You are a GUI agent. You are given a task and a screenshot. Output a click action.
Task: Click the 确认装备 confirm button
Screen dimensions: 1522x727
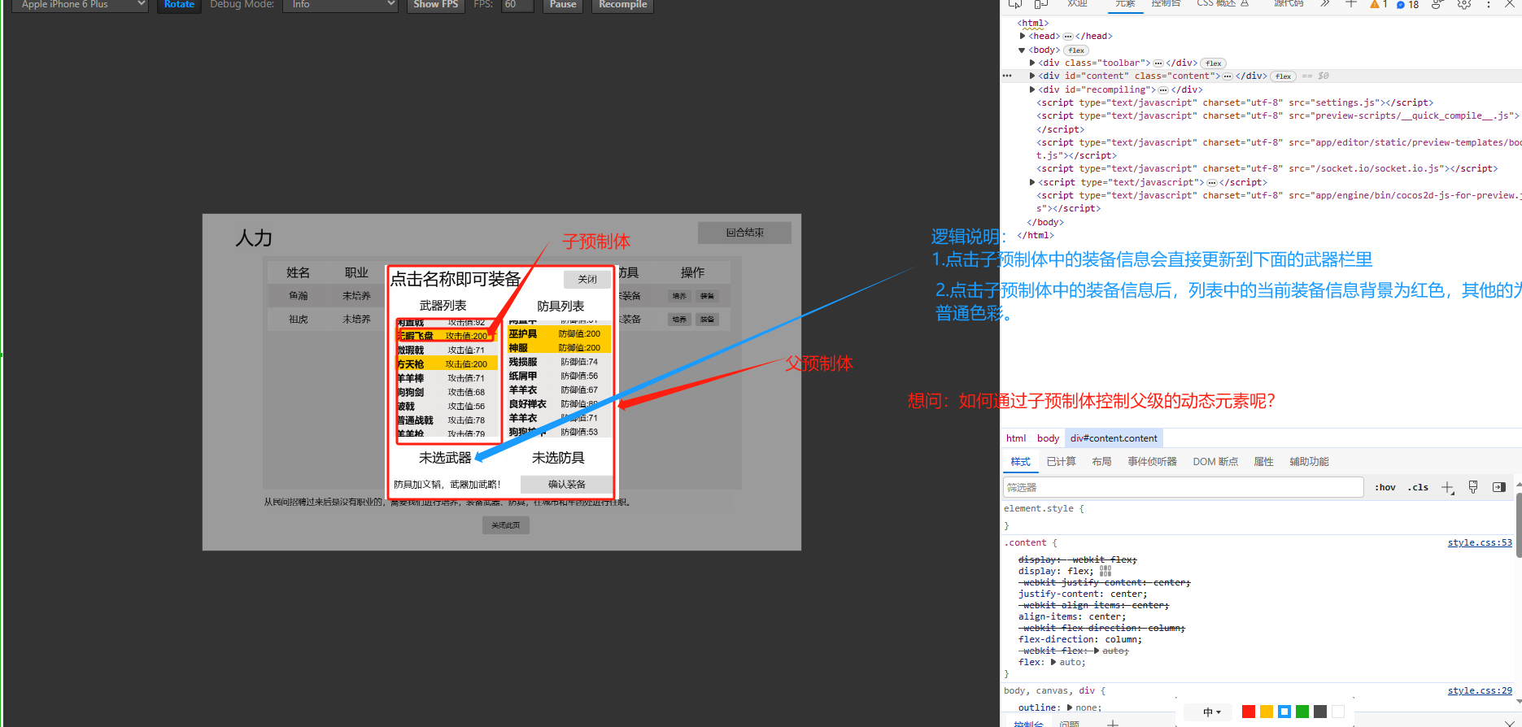(x=567, y=485)
